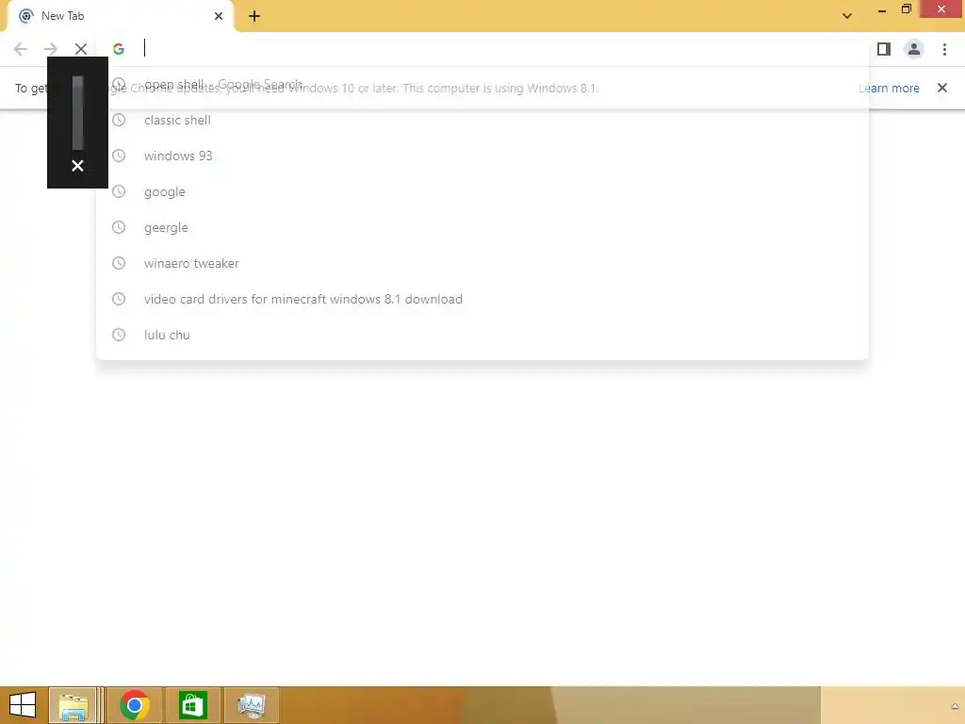Click the history clock beside 'winaero tweaker'

point(119,263)
